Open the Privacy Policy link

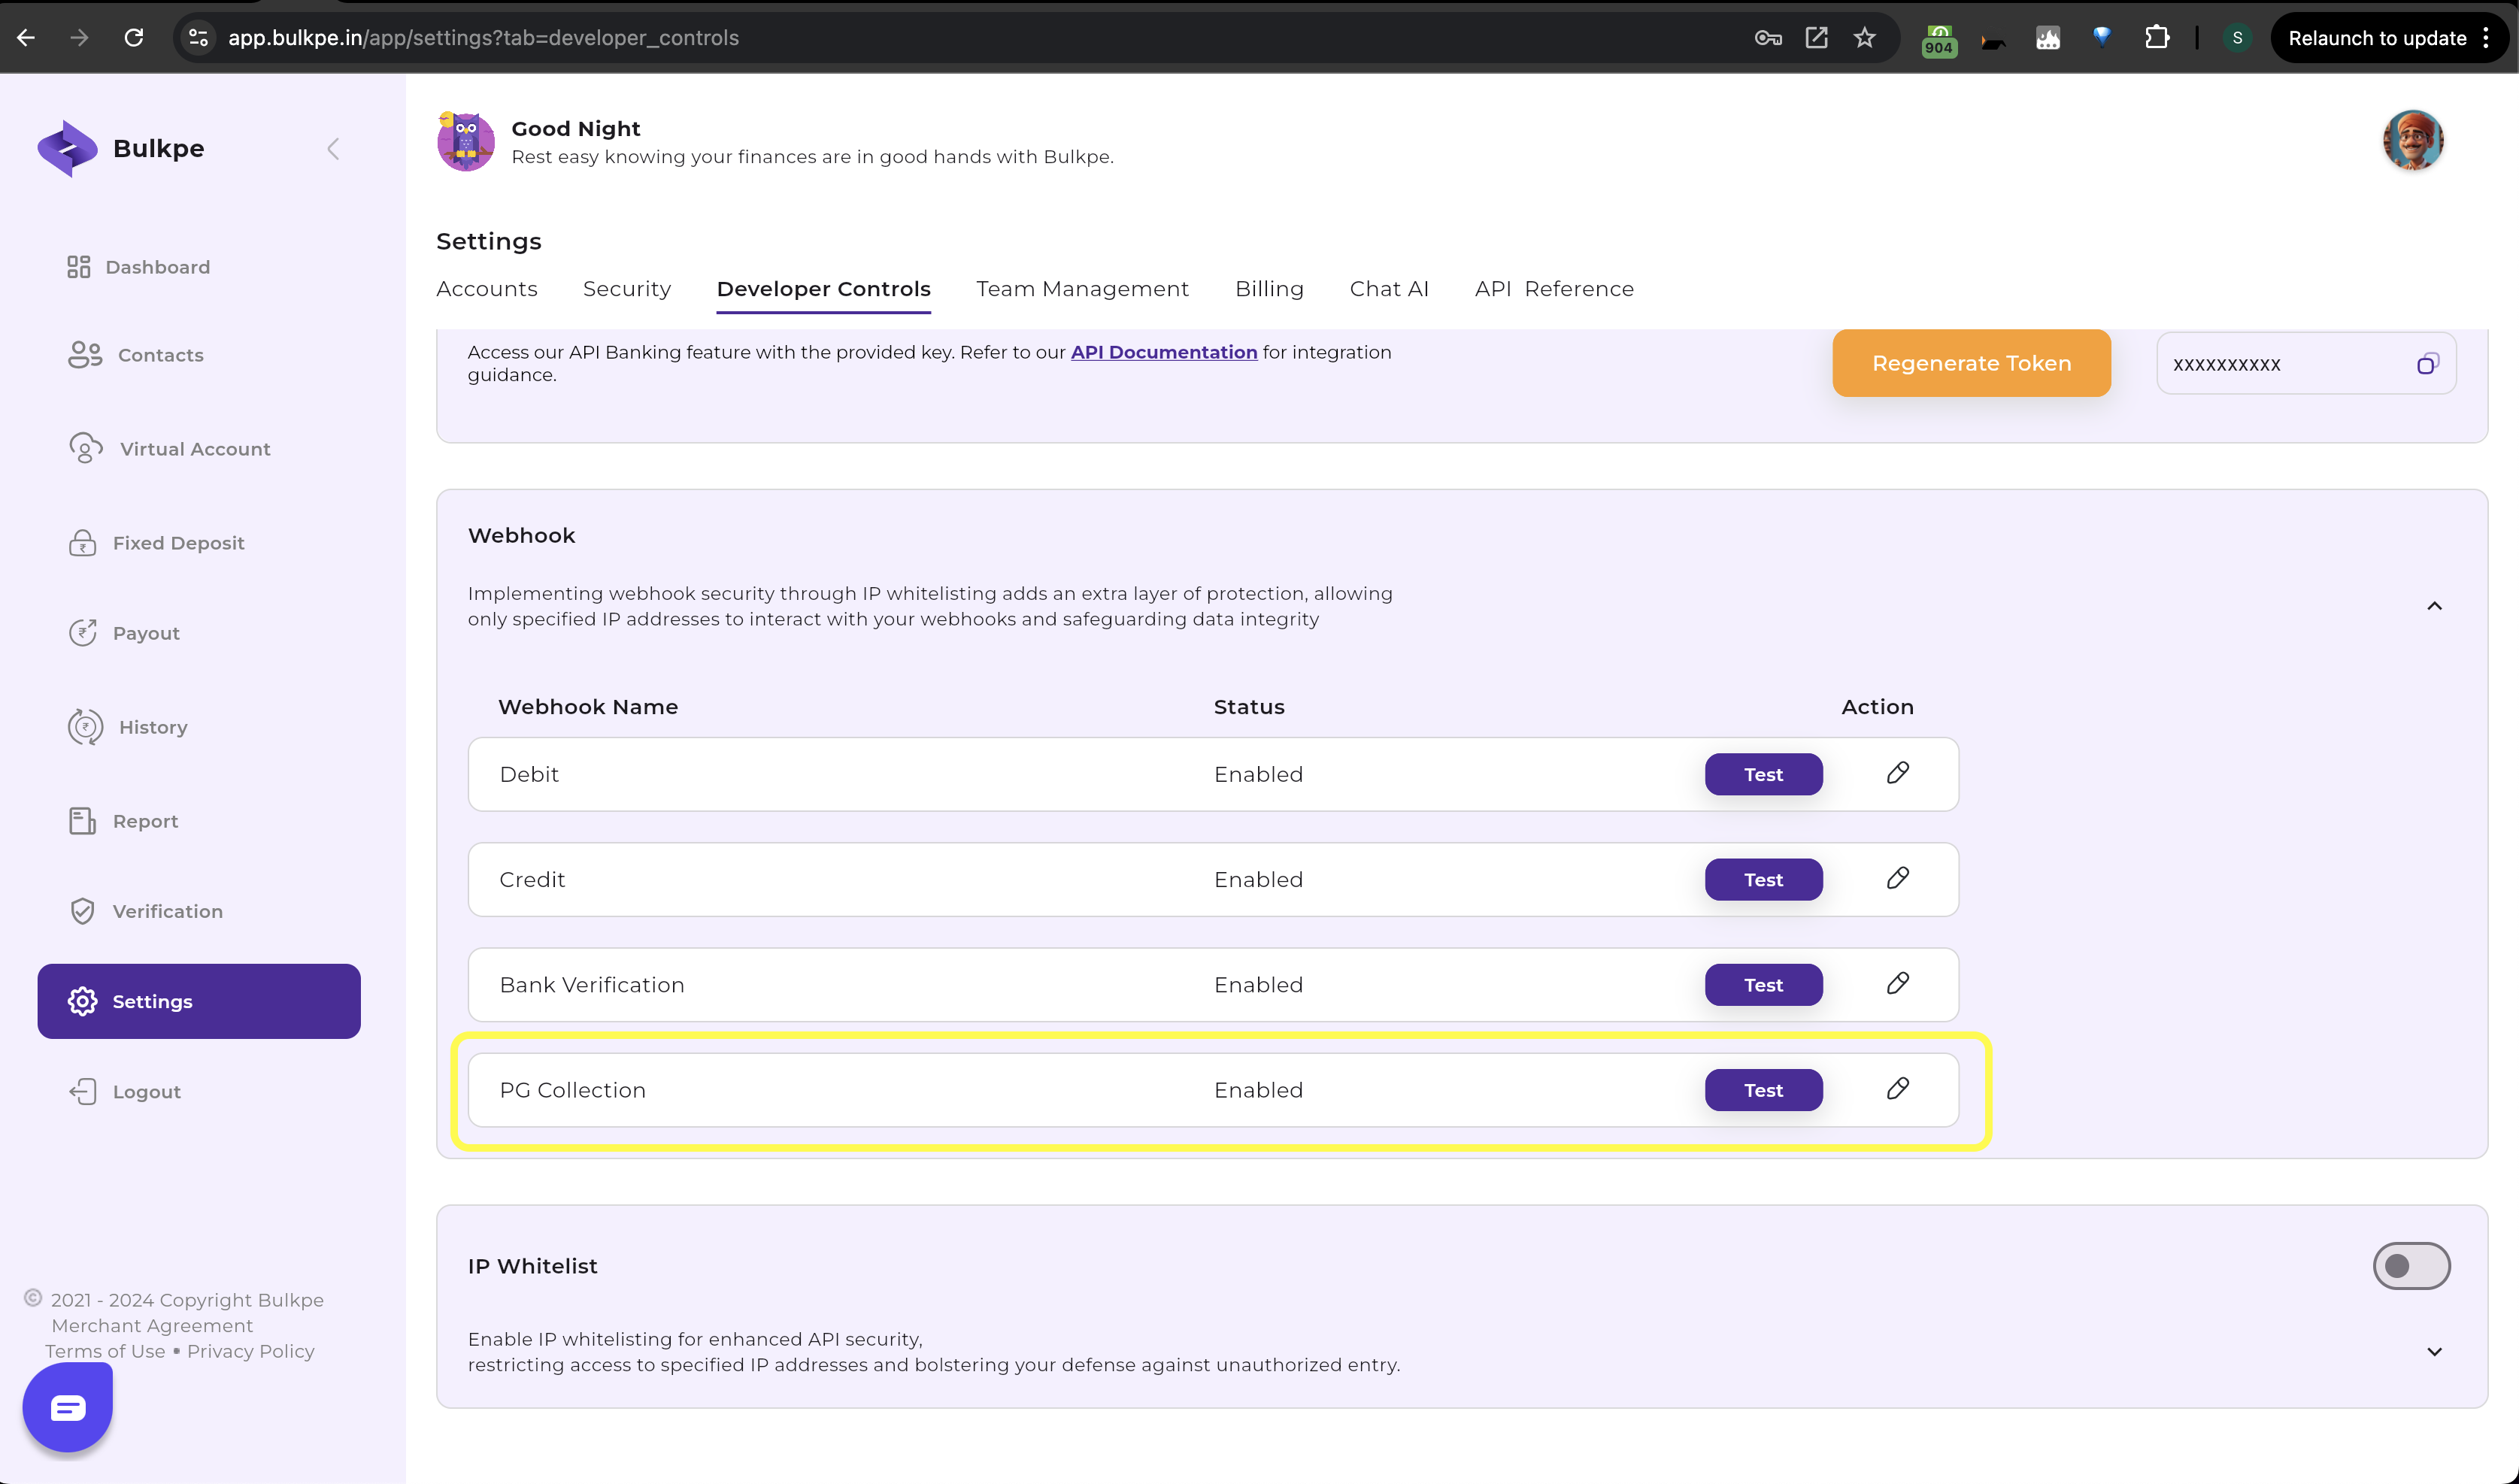coord(251,1351)
